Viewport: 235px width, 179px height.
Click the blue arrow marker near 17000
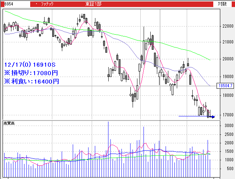point(213,117)
